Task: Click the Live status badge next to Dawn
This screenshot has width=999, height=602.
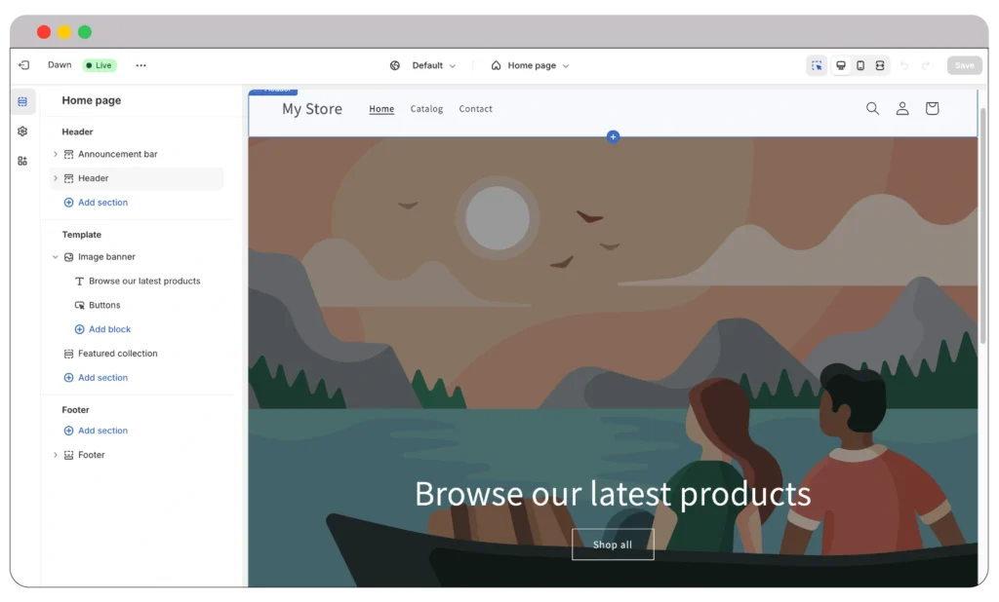Action: coord(99,64)
